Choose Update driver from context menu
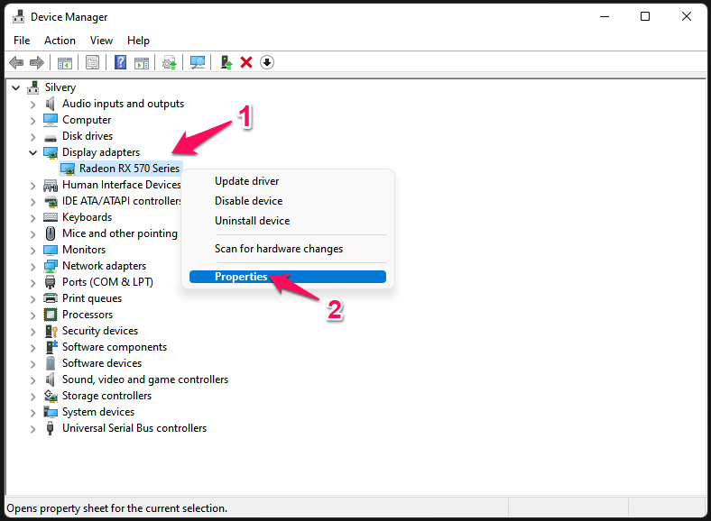711x521 pixels. click(288, 181)
